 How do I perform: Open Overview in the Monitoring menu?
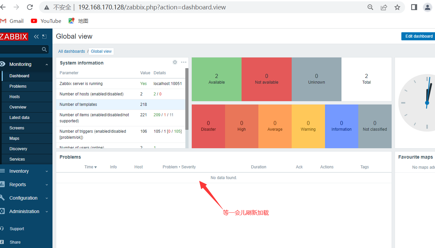pyautogui.click(x=26, y=107)
